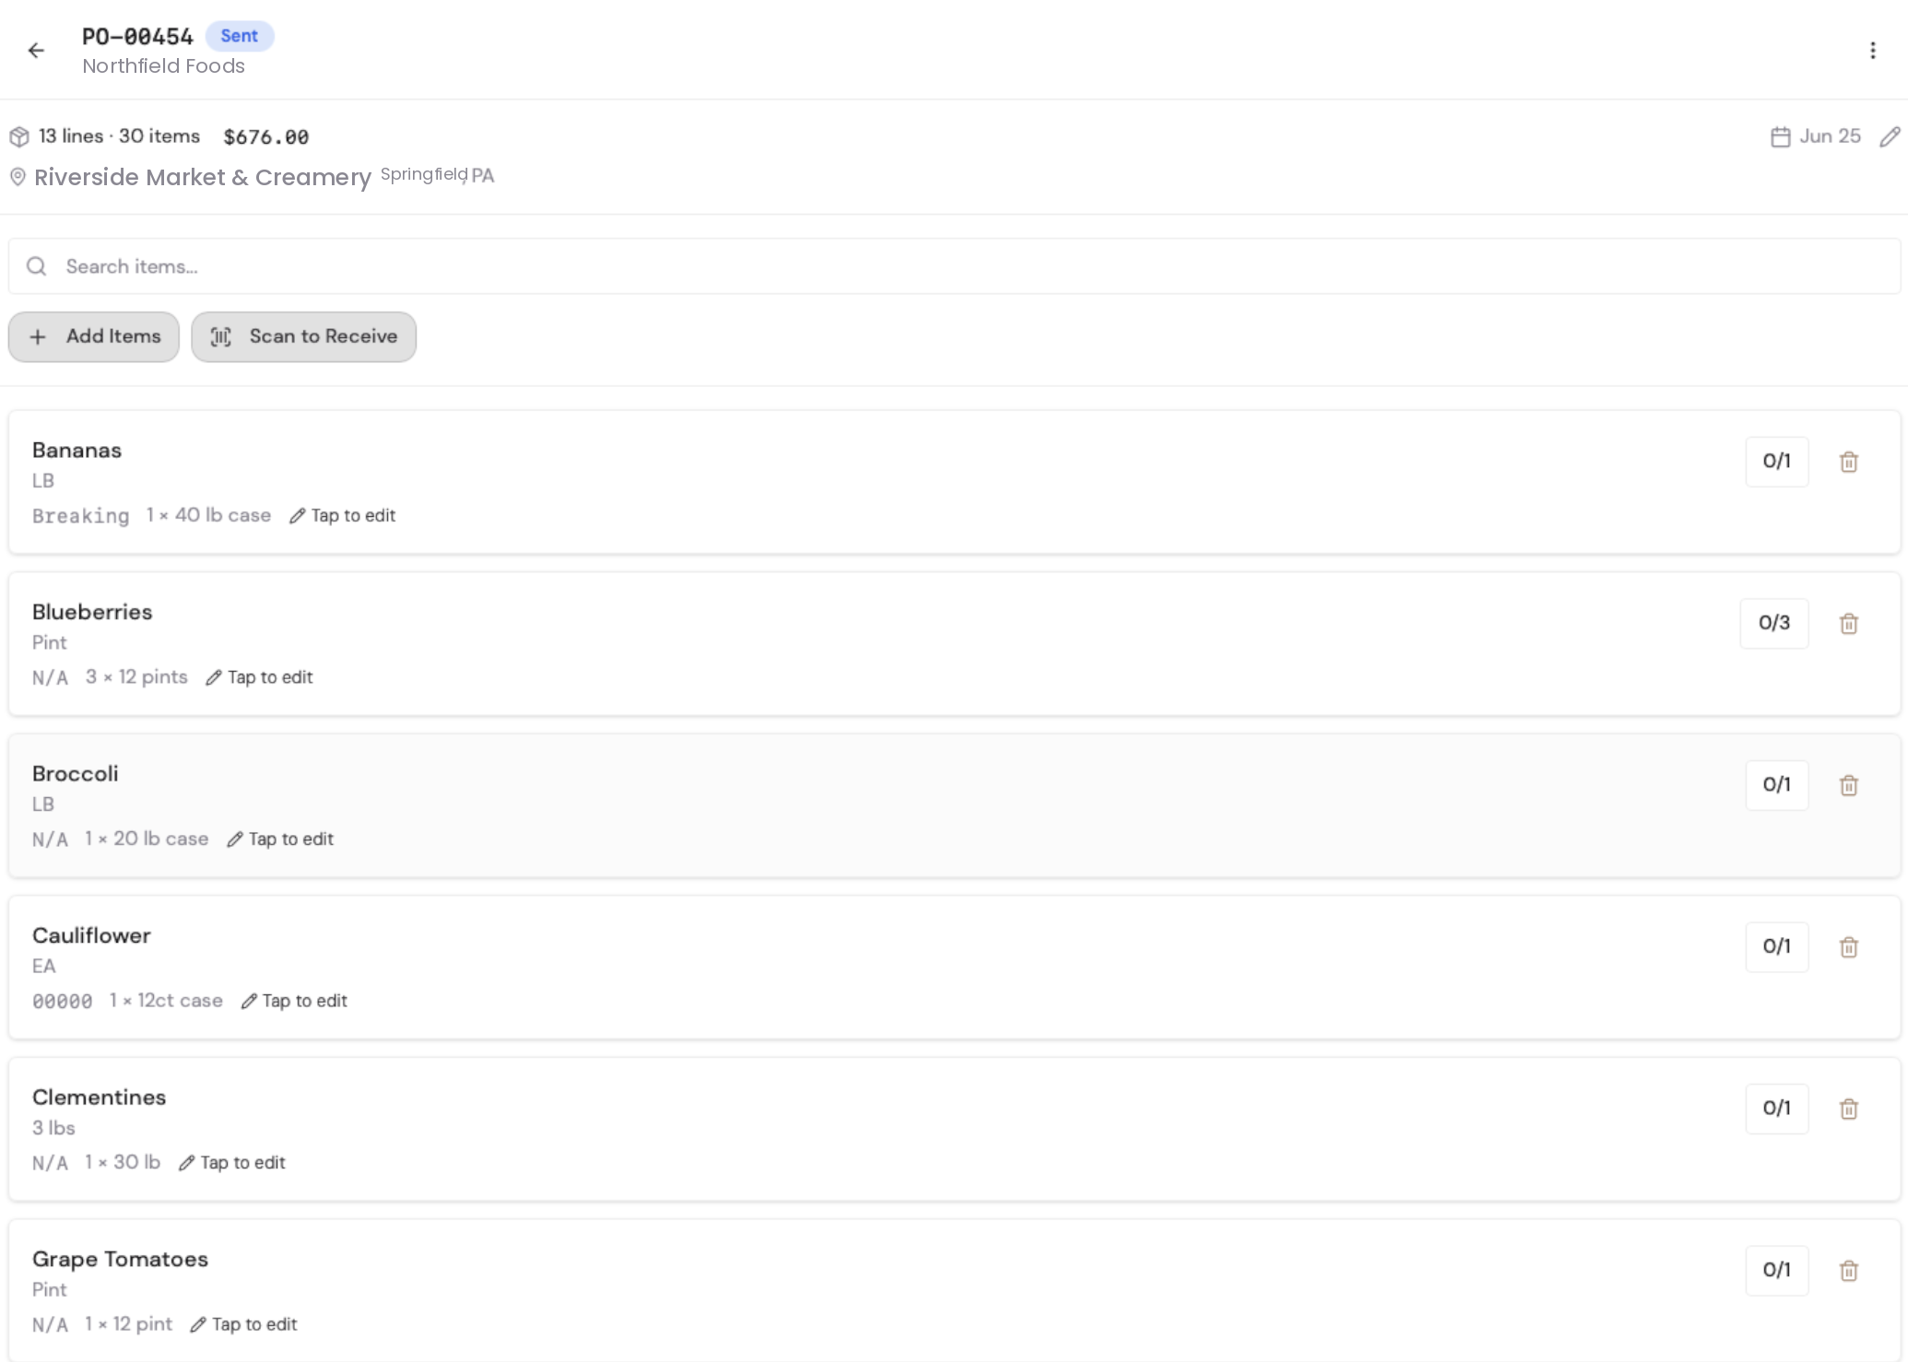Delete the Bananas line item
This screenshot has width=1908, height=1362.
coord(1848,462)
